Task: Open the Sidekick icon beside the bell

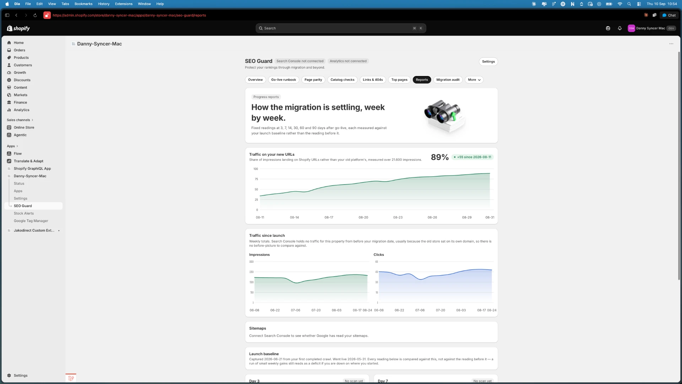Action: (608, 28)
